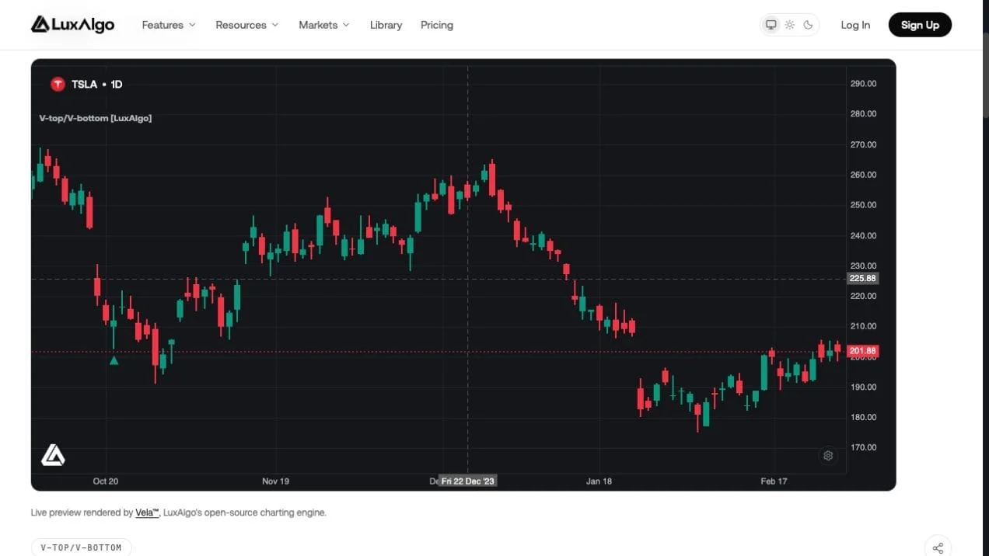Click the 201.88 last price label
The width and height of the screenshot is (989, 556).
862,351
